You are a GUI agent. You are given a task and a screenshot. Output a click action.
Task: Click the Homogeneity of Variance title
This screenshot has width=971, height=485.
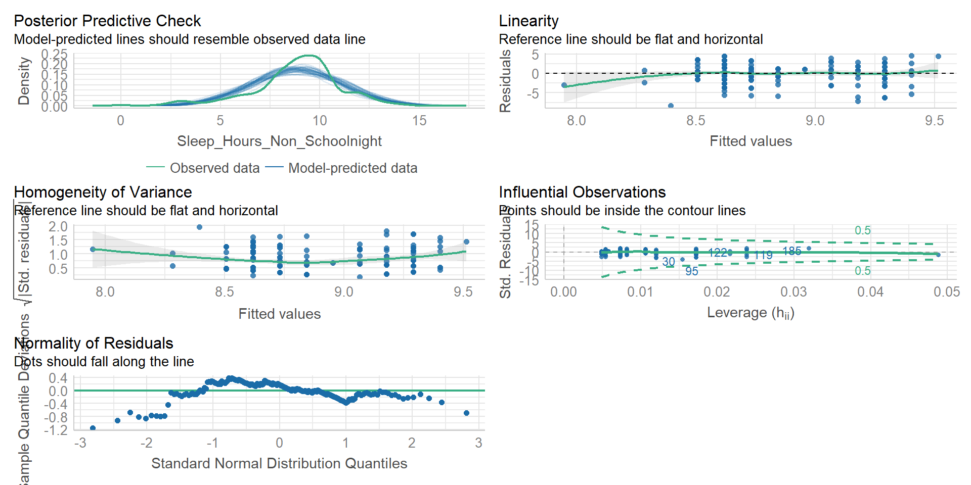103,192
